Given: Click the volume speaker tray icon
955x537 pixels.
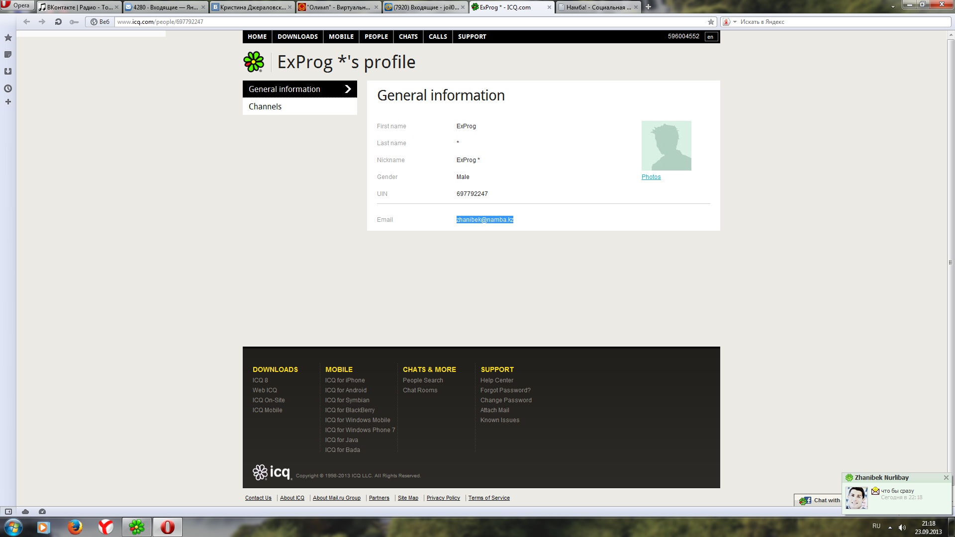Looking at the screenshot, I should (902, 527).
